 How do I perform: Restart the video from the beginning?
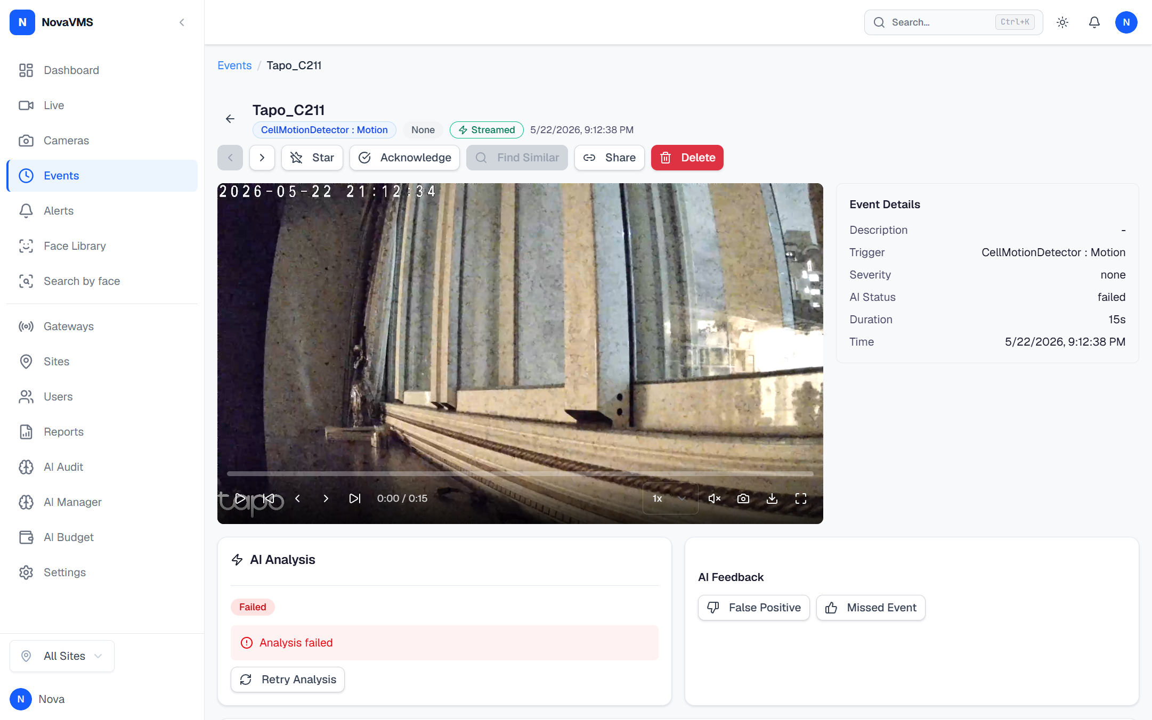tap(269, 498)
